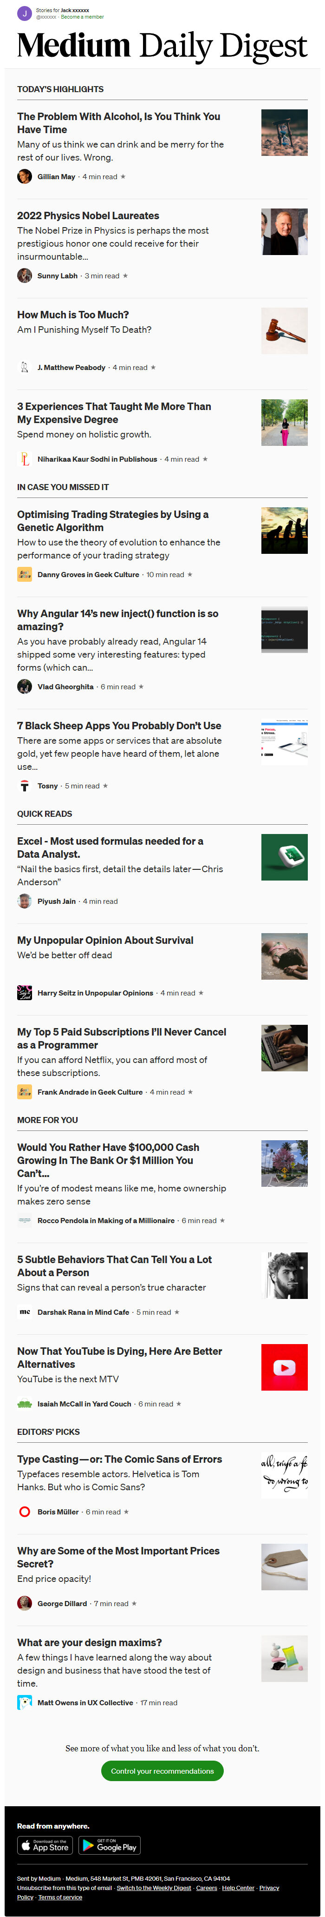Click Sunny Labh's profile picture

(25, 276)
